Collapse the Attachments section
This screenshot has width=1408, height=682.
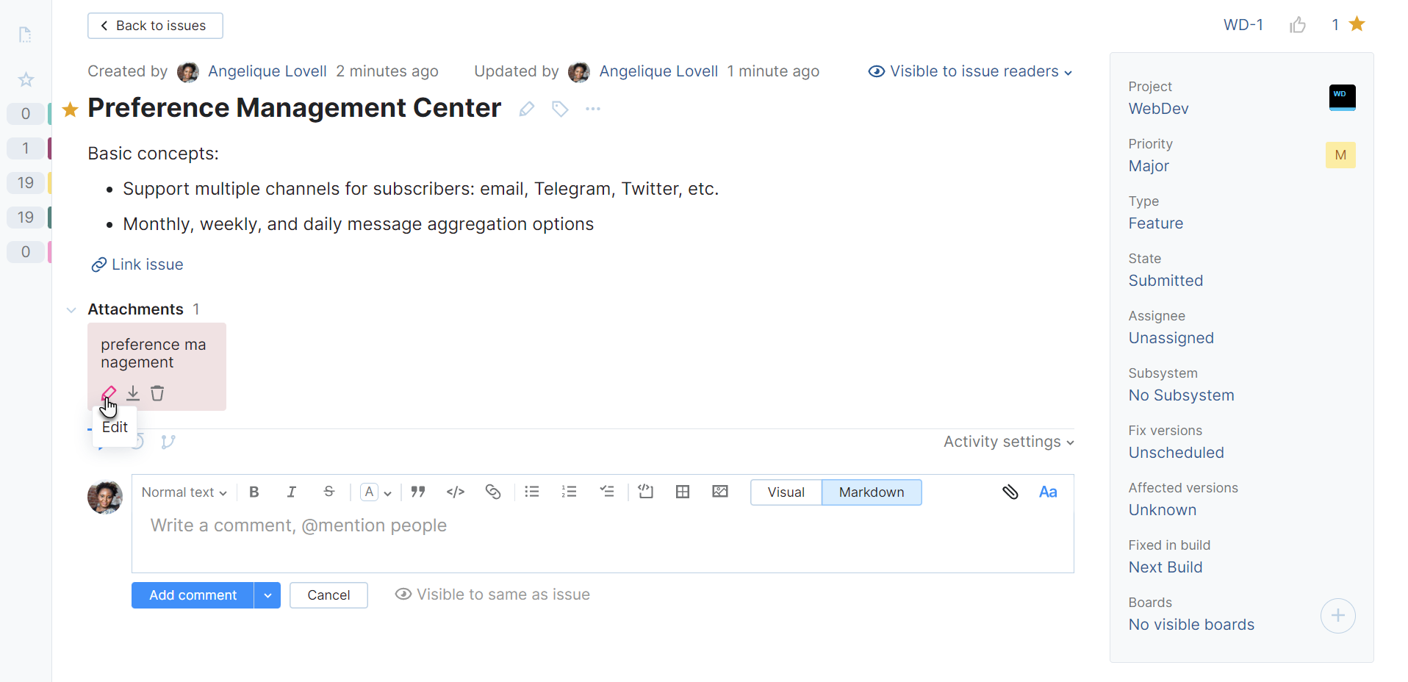pyautogui.click(x=71, y=310)
